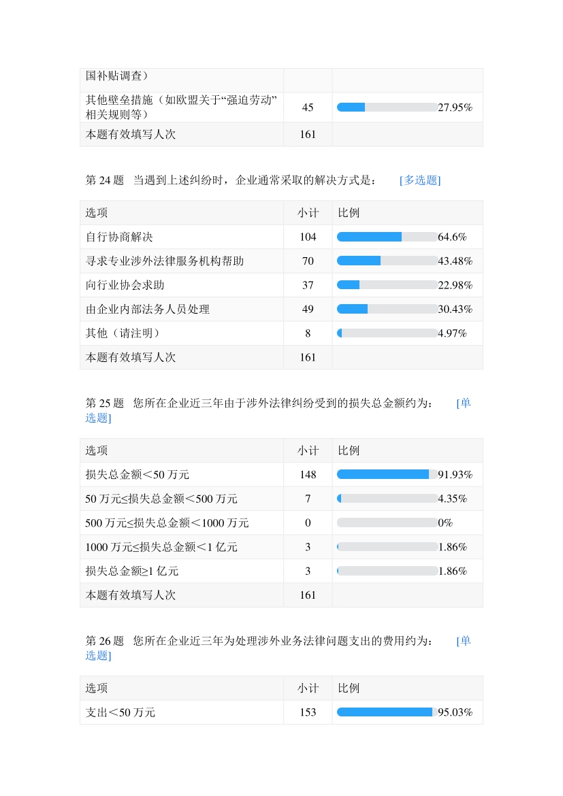Click the count 104 in question 24 table
This screenshot has width=563, height=796.
tap(308, 237)
